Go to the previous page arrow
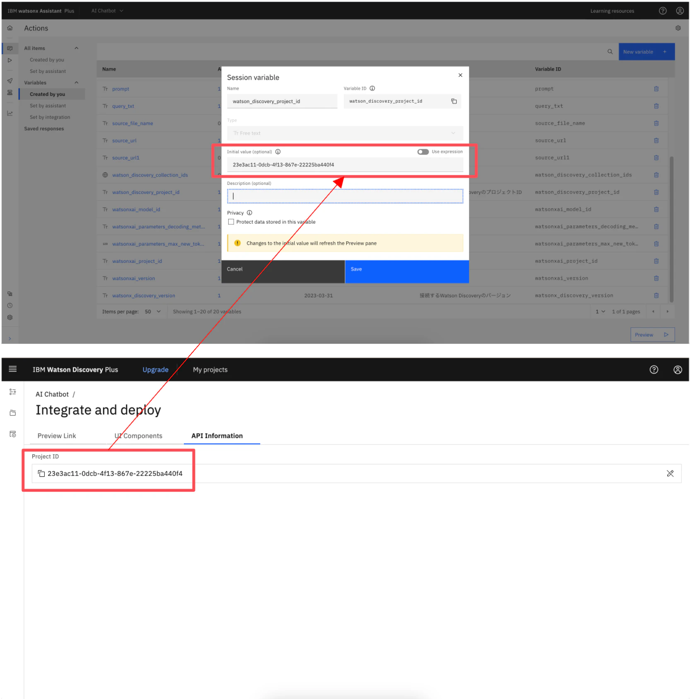Viewport: 691px width, 699px height. pos(653,311)
